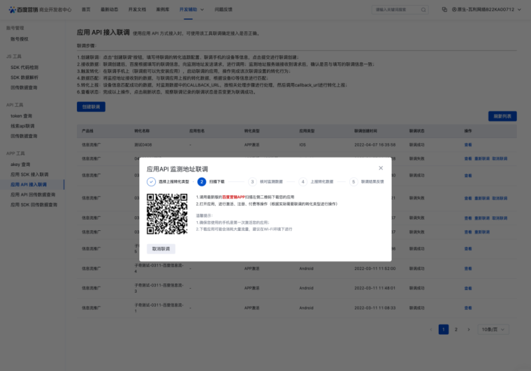Open 线索api联调 in the sidebar
This screenshot has height=371, width=531.
[23, 126]
